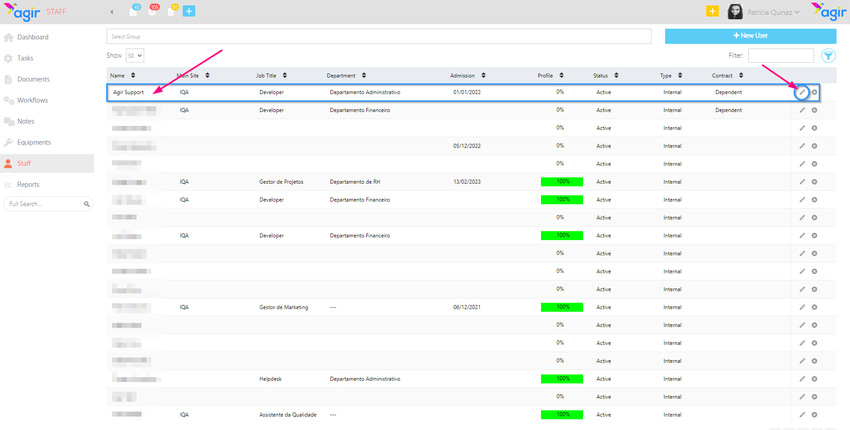
Task: Sort table by Job Title column
Action: coord(271,76)
